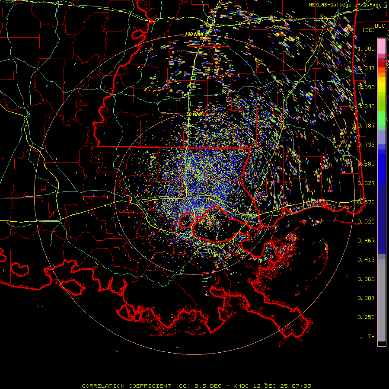Click the 0.947 color scale value
The width and height of the screenshot is (389, 389).
click(366, 68)
